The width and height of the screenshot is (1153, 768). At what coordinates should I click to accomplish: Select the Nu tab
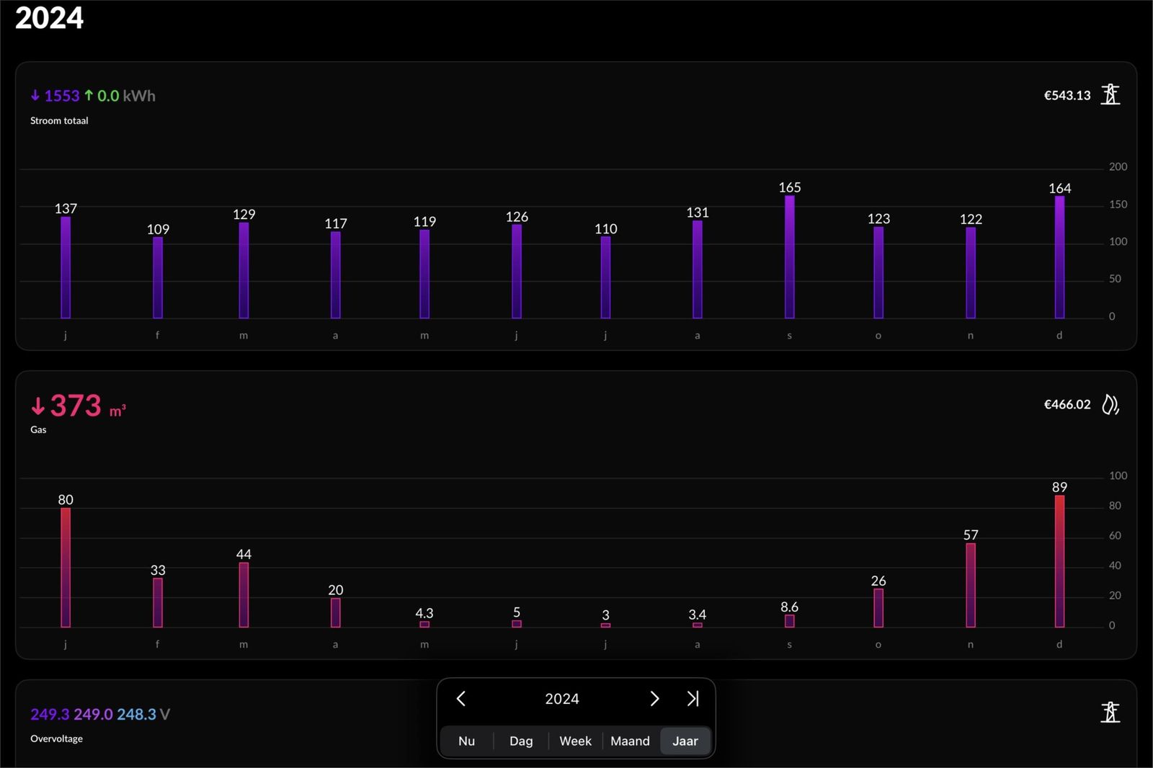click(466, 741)
